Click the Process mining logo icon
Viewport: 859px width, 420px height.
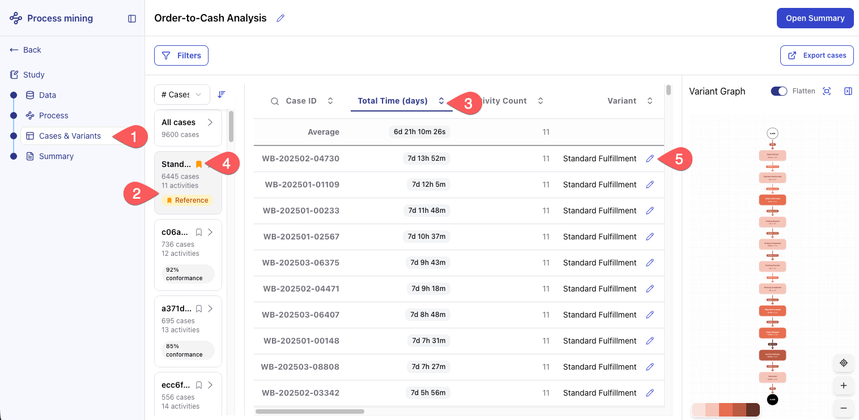click(x=16, y=18)
